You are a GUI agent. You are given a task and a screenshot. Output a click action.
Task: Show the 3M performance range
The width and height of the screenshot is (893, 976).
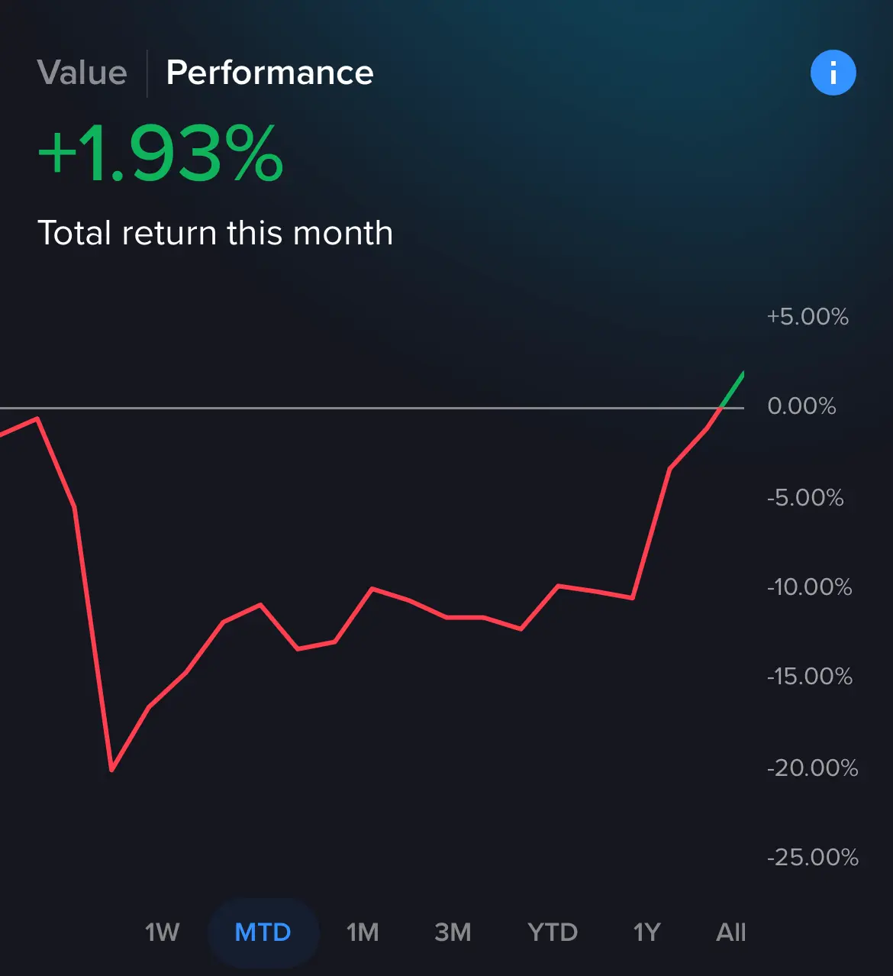(x=453, y=932)
